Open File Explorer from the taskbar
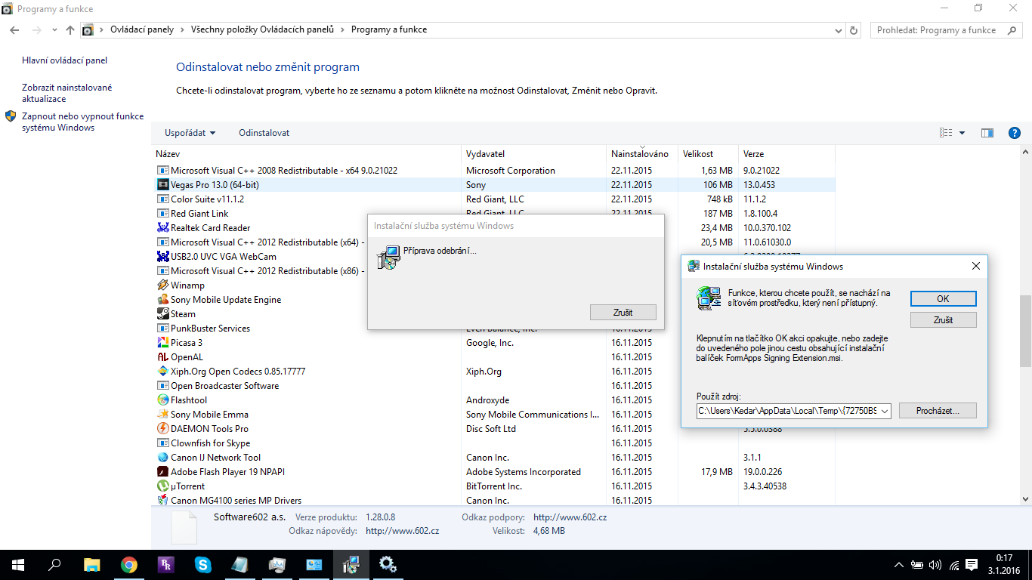Image resolution: width=1032 pixels, height=580 pixels. tap(92, 564)
